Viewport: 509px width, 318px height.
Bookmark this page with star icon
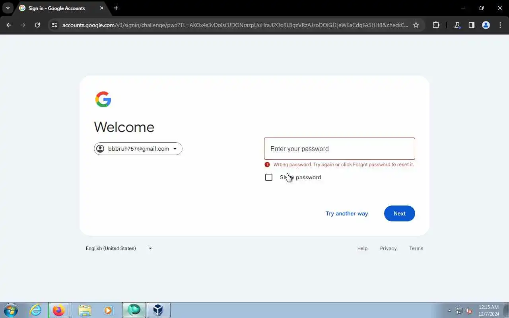[x=416, y=25]
